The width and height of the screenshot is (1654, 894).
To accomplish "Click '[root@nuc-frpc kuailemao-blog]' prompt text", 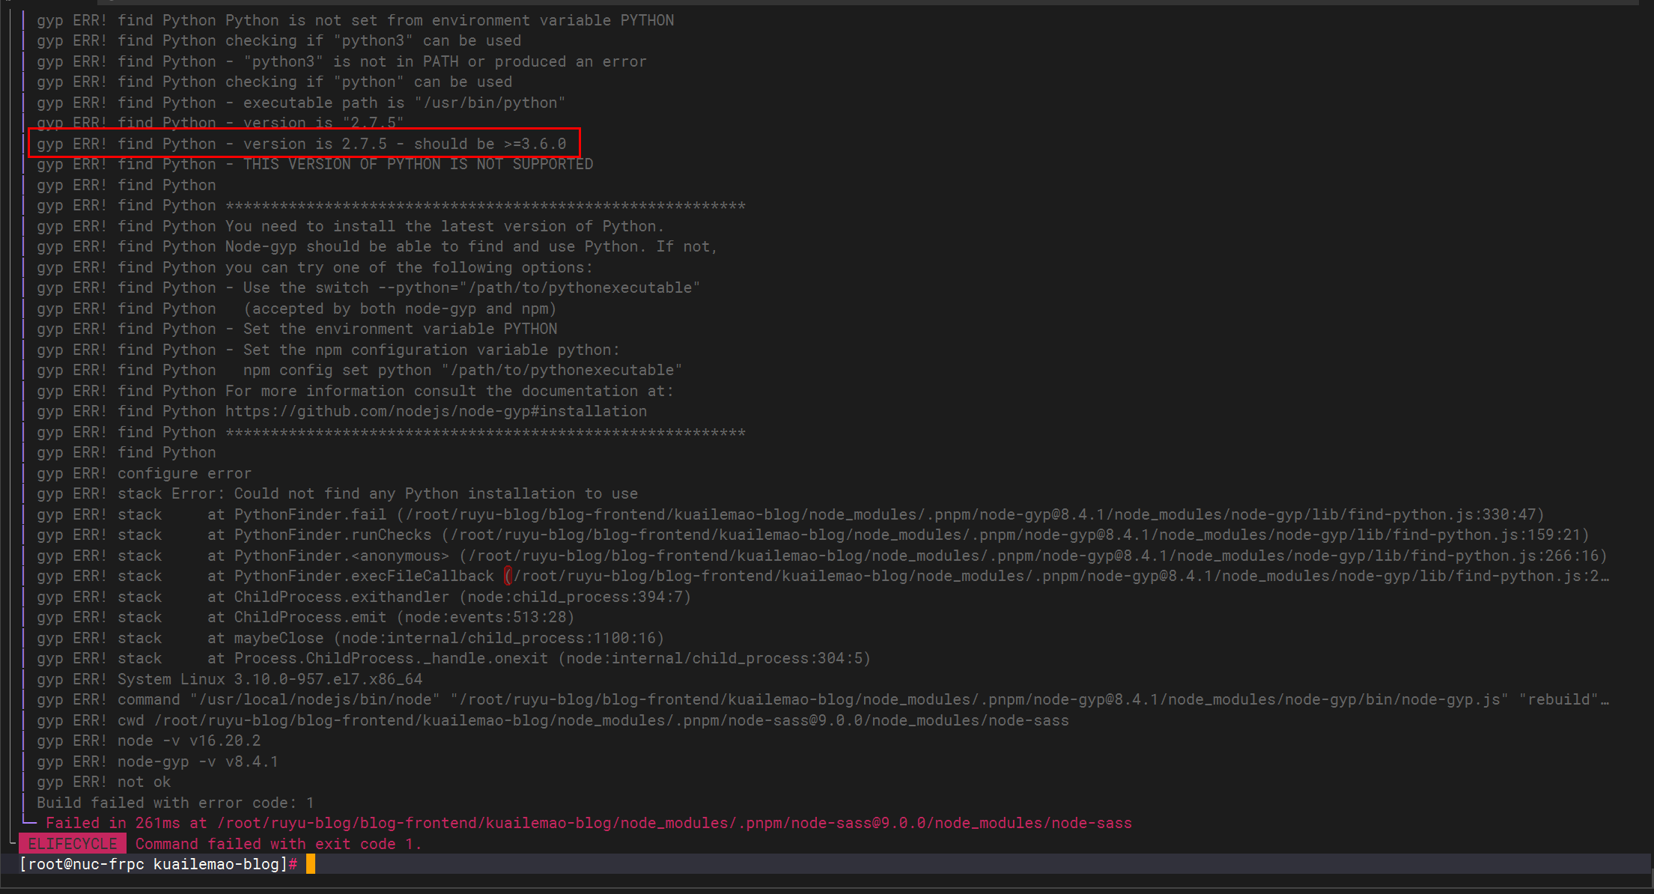I will (153, 864).
